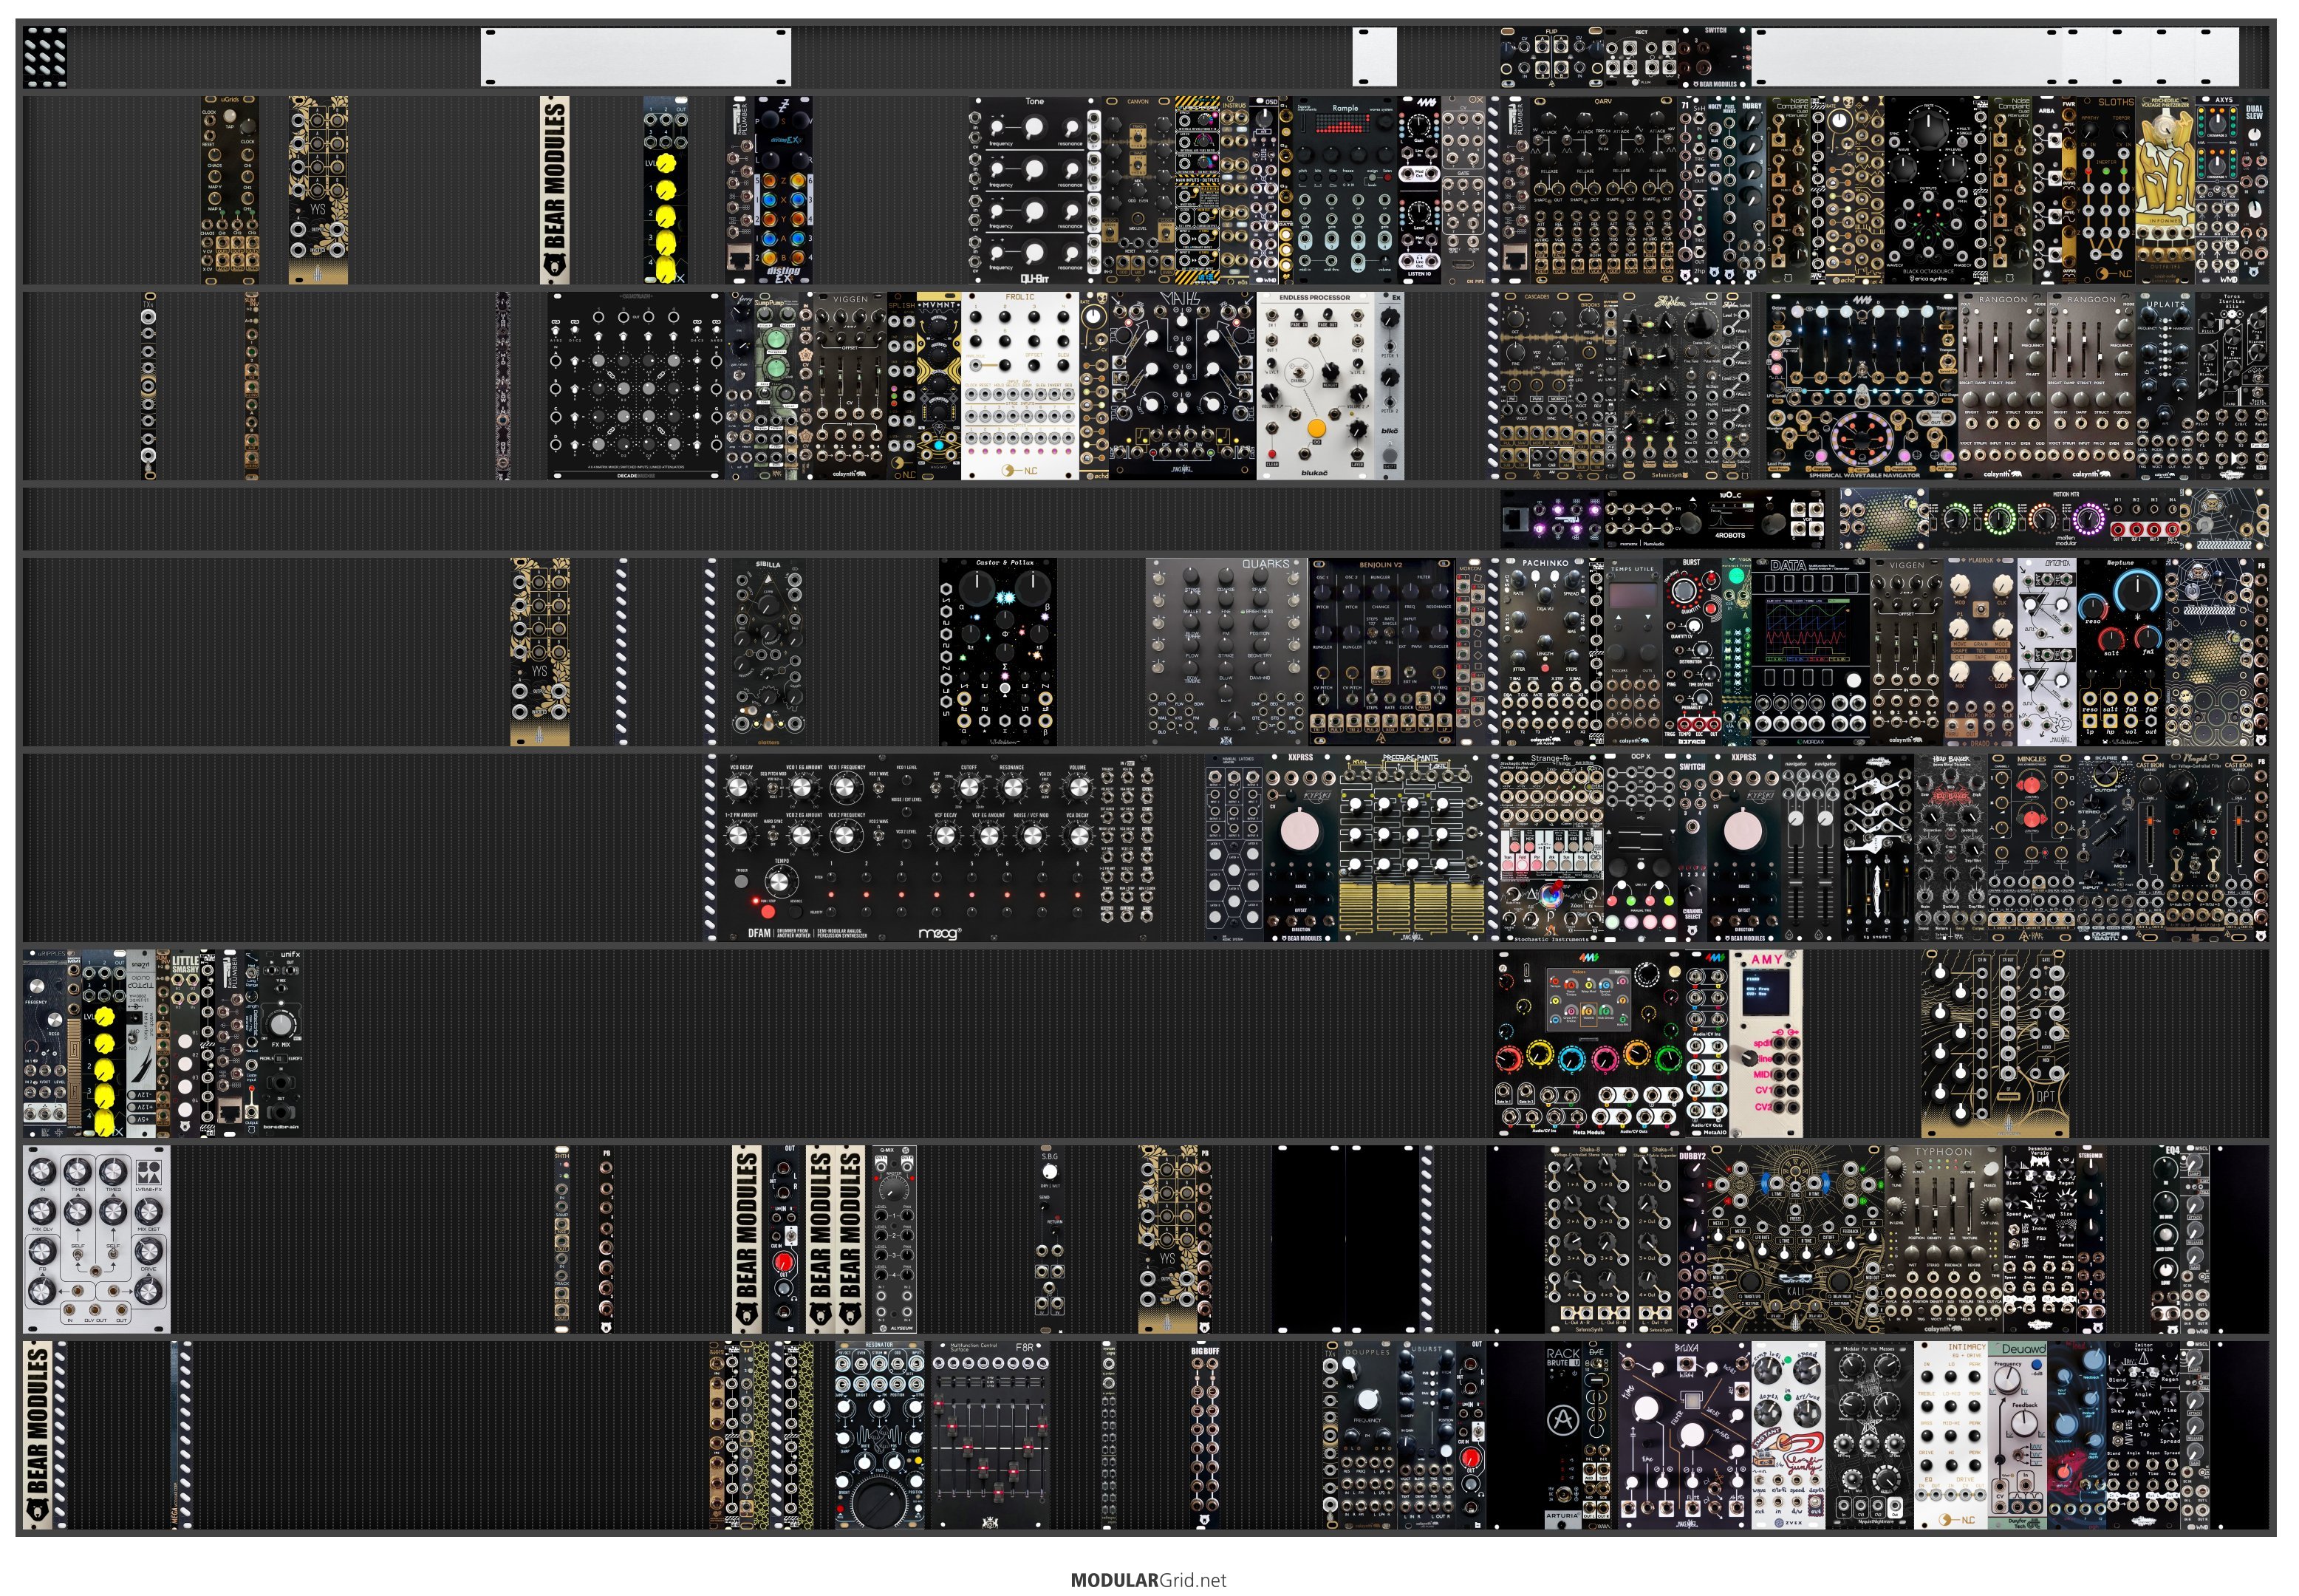Image resolution: width=2299 pixels, height=1596 pixels.
Task: Toggle the orange button on Endless Processor
Action: [x=1316, y=428]
